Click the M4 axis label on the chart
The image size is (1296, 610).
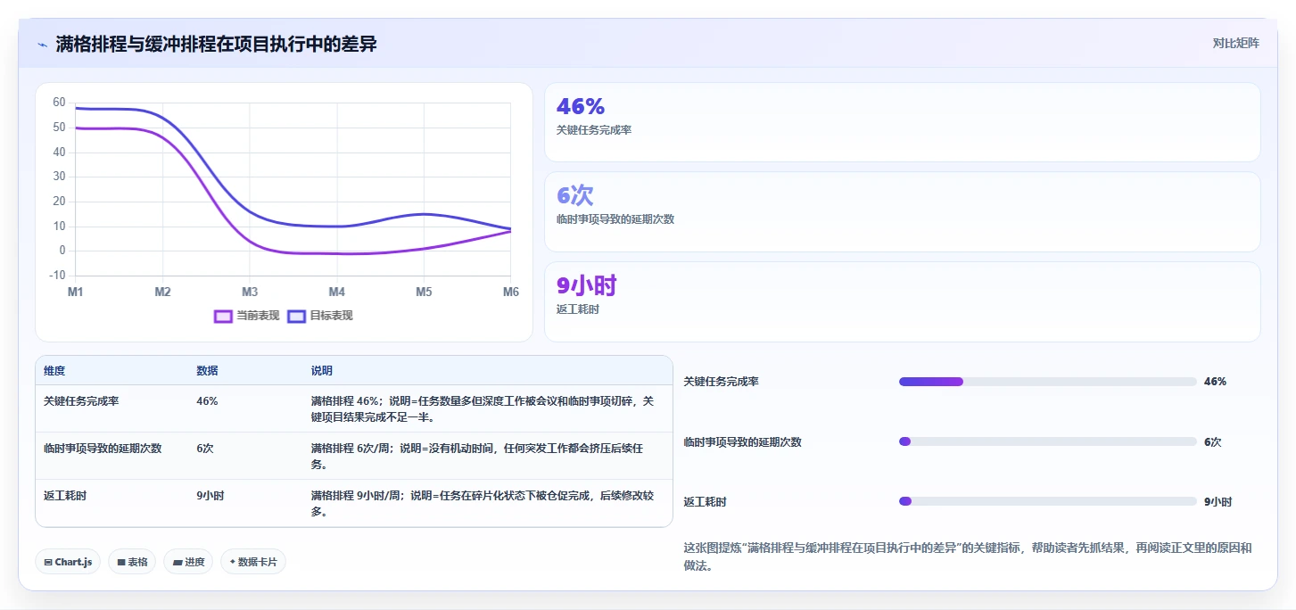pyautogui.click(x=336, y=293)
